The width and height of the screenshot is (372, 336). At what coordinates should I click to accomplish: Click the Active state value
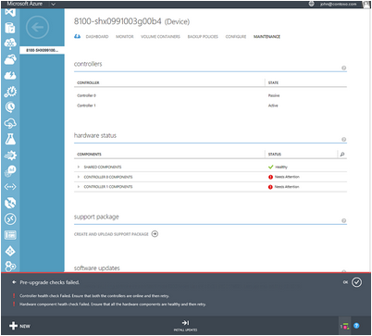point(273,106)
